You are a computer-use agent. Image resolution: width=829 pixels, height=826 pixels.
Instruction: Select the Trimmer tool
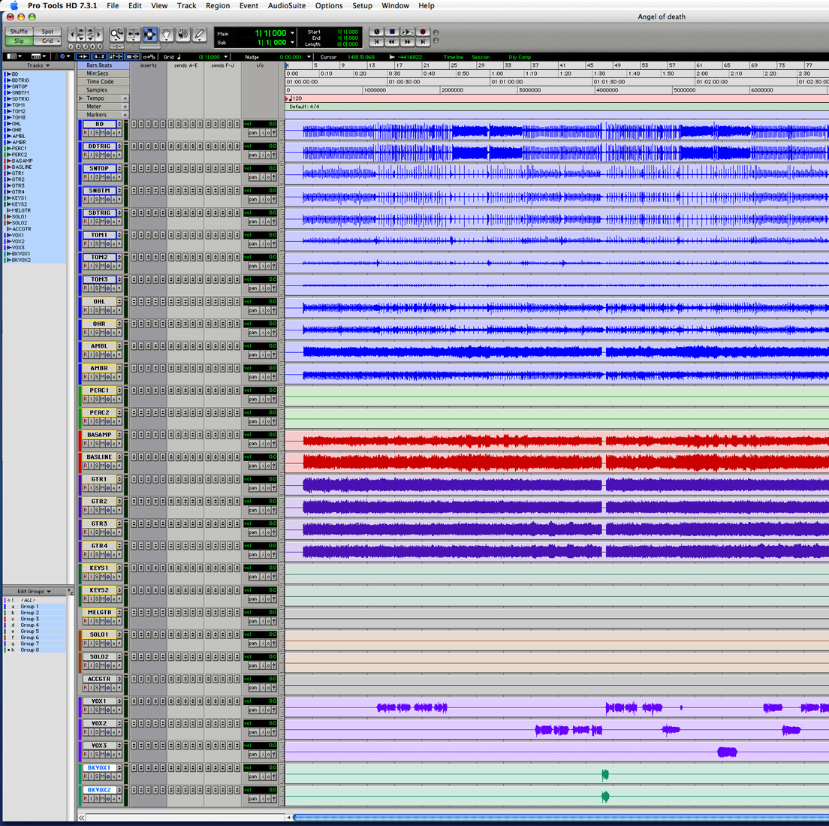[x=133, y=35]
